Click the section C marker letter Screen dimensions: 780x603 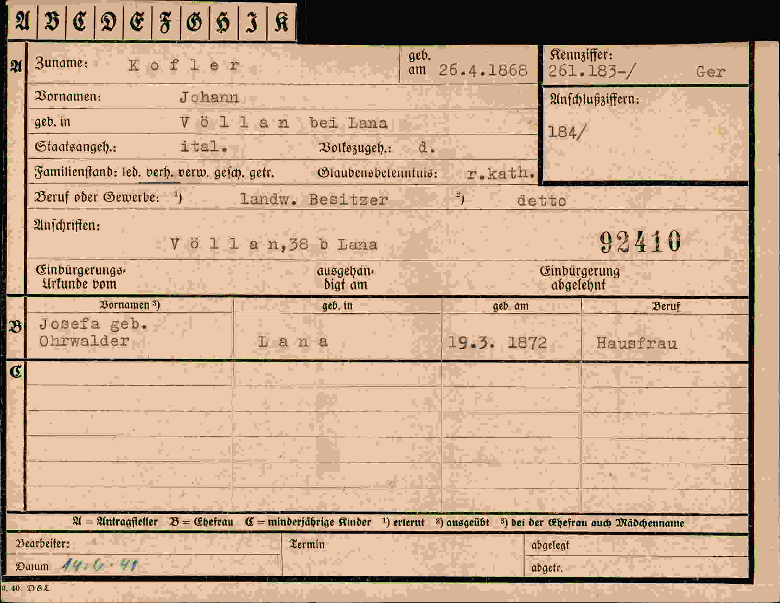click(16, 372)
